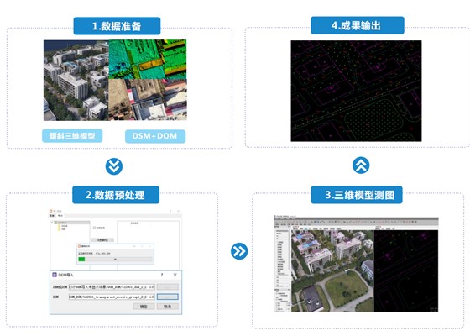Click the 取消 button in DEM导入 dialog

tap(168, 307)
